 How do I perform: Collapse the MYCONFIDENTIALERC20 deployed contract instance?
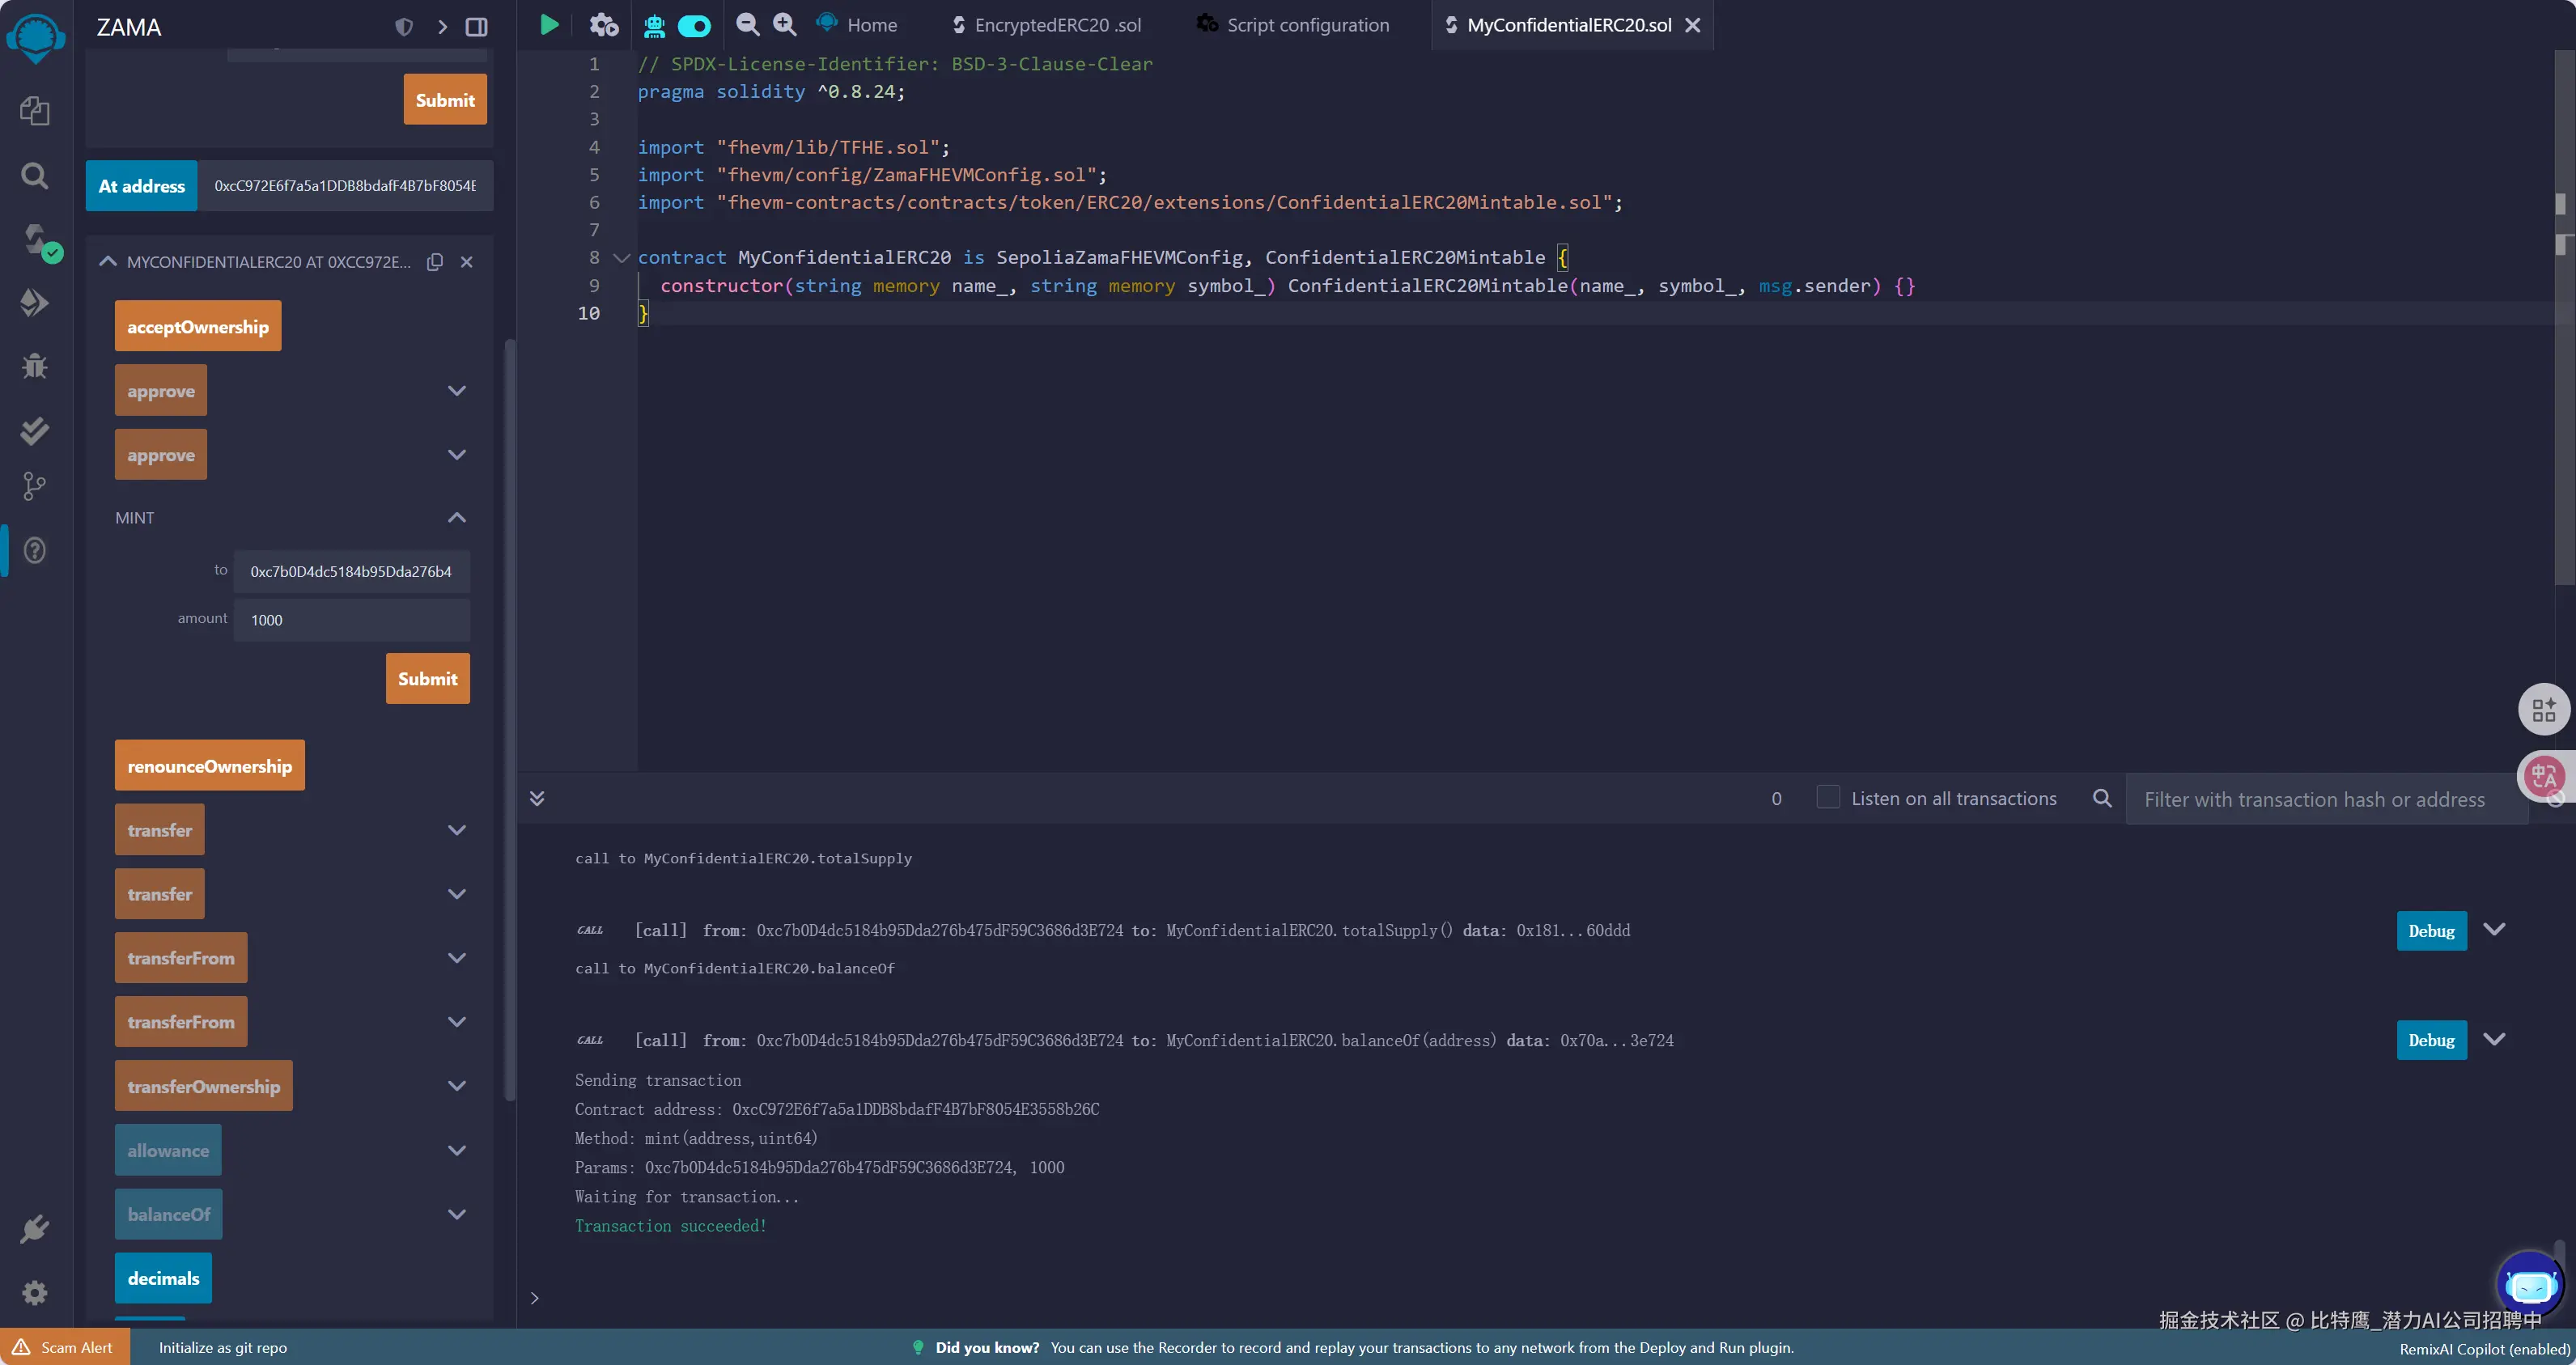108,262
